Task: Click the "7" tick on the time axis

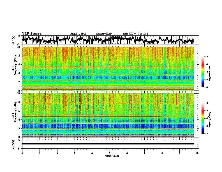Action: pyautogui.click(x=145, y=153)
